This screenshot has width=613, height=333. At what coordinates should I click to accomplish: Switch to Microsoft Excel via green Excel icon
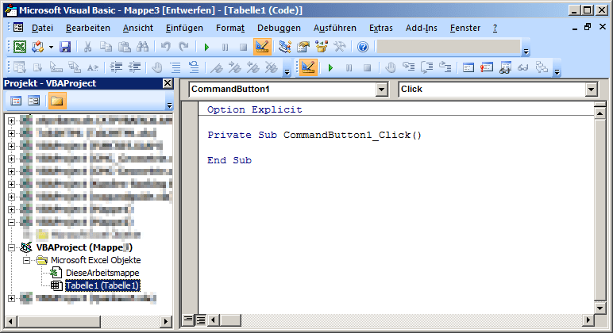(x=20, y=48)
